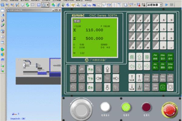
Task: Click the first icon in the top toolbar
Action: coord(2,5)
